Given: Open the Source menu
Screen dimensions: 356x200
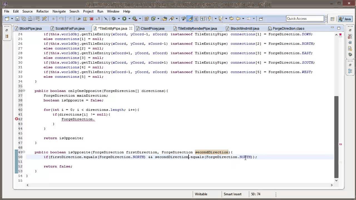Looking at the screenshot, I should pyautogui.click(x=28, y=11).
